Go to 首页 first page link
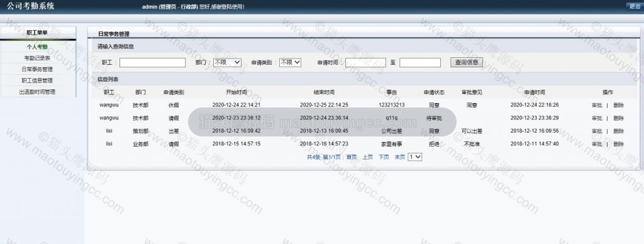 pyautogui.click(x=352, y=157)
